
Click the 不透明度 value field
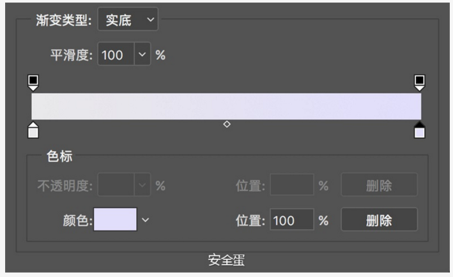click(116, 186)
